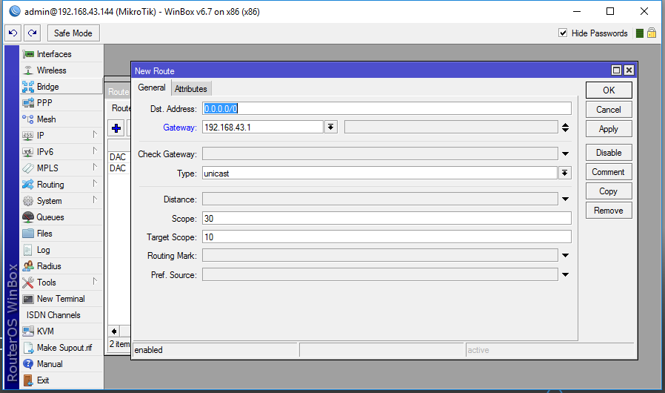Open the Log section
The height and width of the screenshot is (393, 665).
61,250
